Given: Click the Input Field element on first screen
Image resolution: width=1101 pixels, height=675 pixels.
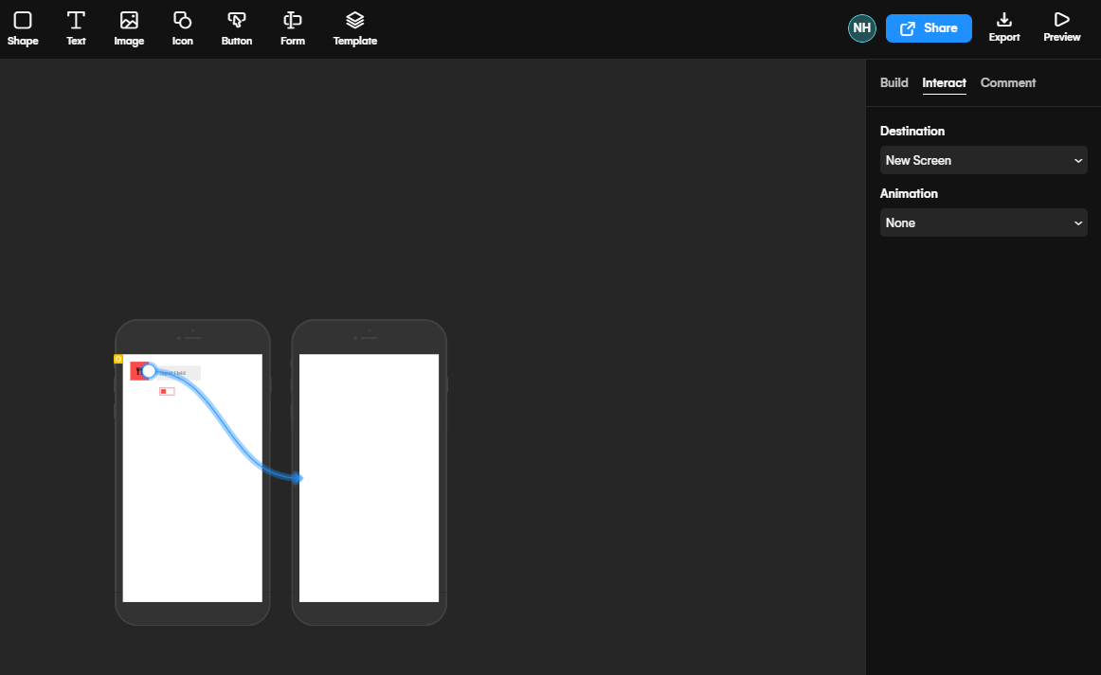Looking at the screenshot, I should tap(180, 373).
